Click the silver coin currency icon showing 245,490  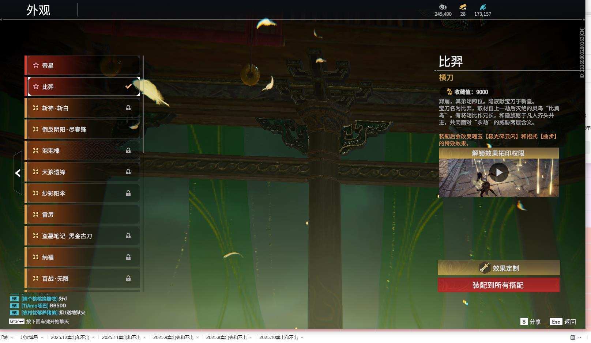pyautogui.click(x=443, y=7)
